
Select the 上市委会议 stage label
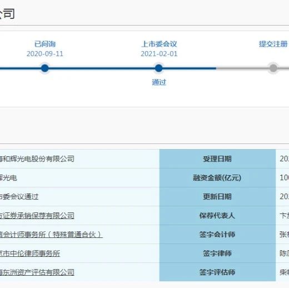click(159, 44)
